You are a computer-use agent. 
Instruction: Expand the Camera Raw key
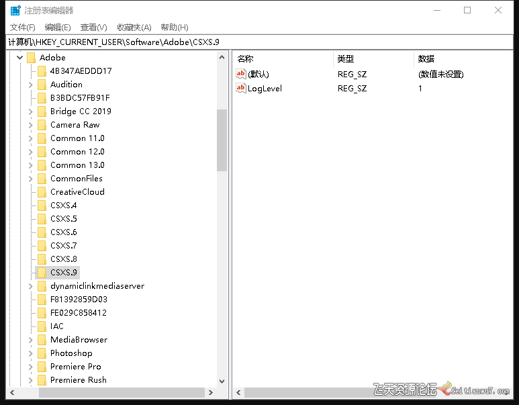tap(31, 125)
